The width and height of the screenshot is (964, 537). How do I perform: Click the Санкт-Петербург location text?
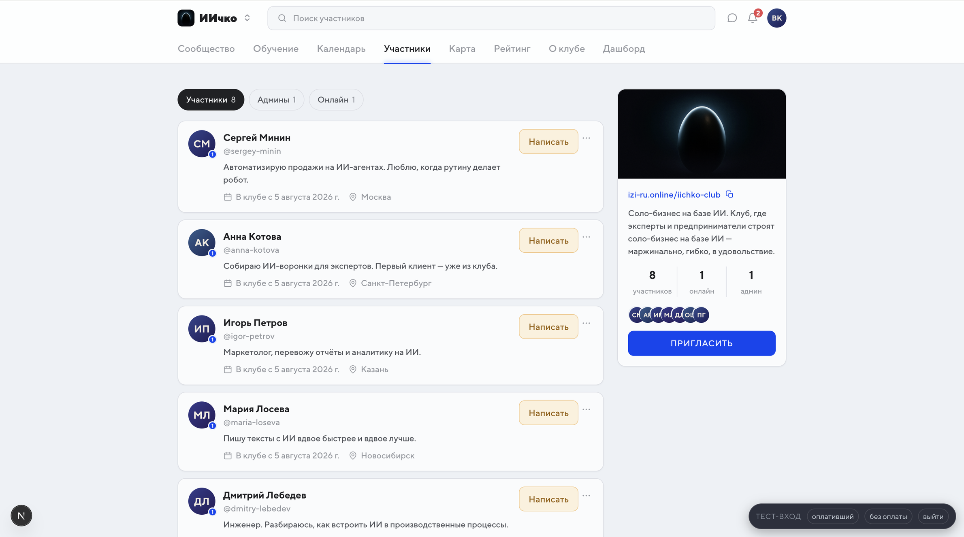[x=396, y=283]
